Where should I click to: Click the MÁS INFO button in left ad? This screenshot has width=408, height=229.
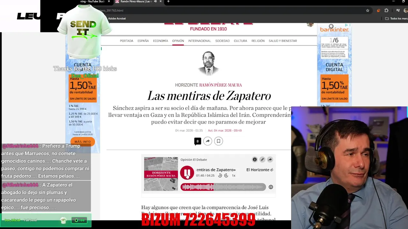coord(83,142)
